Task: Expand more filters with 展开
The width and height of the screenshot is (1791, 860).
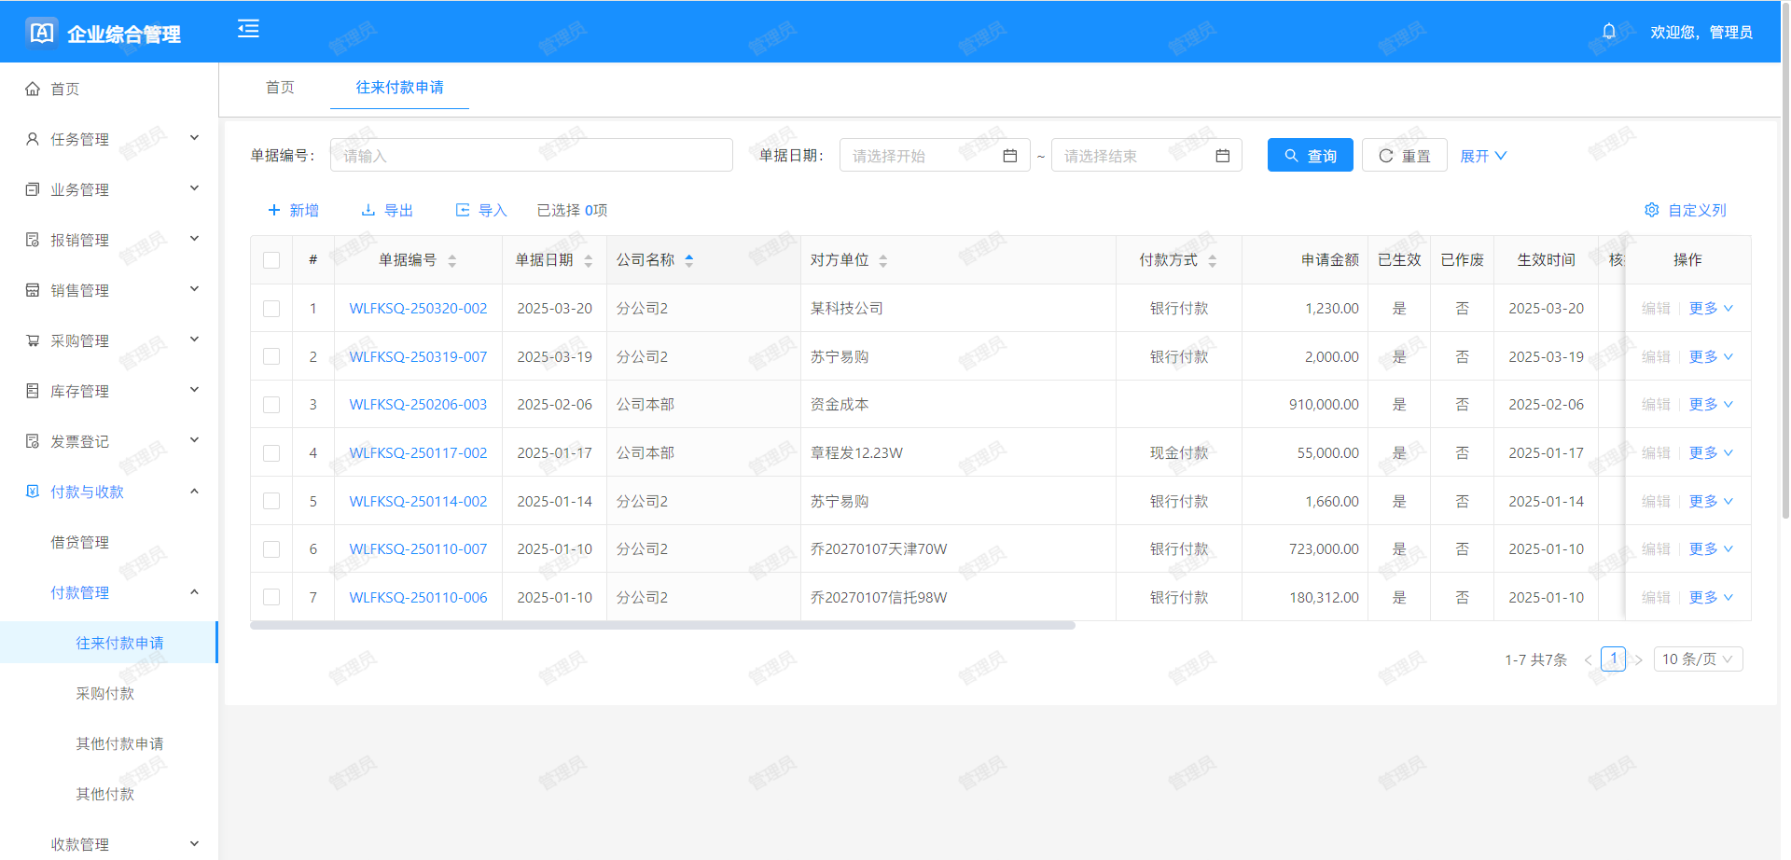Action: (x=1483, y=156)
